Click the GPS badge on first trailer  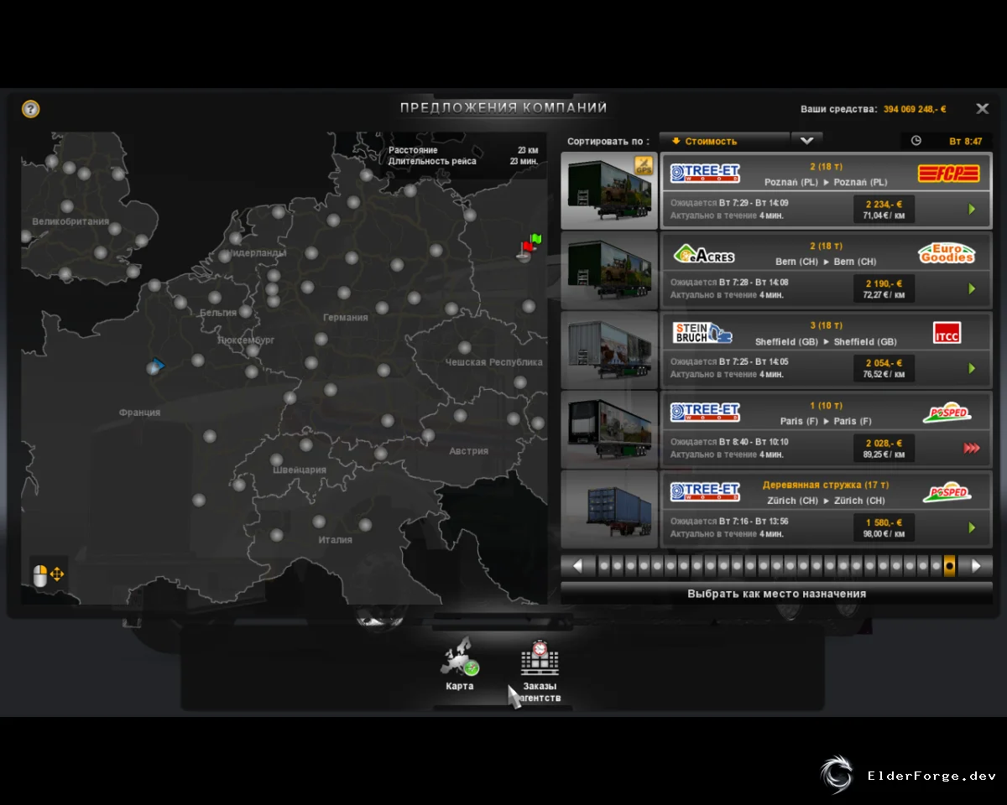(644, 165)
